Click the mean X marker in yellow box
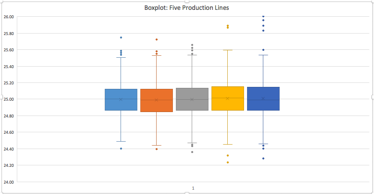The height and width of the screenshot is (194, 374). click(228, 98)
